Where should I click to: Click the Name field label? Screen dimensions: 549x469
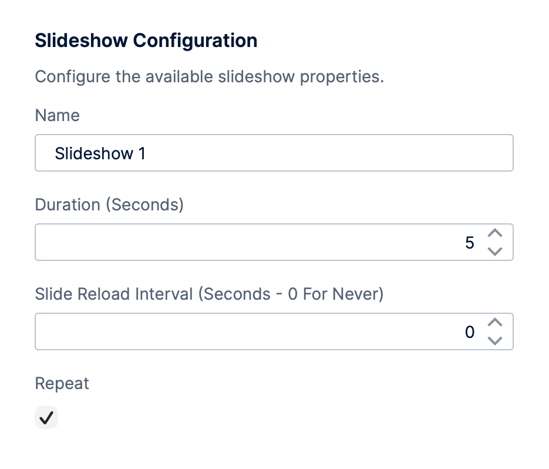click(57, 115)
